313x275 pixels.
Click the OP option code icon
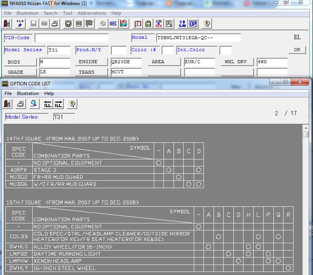[193, 24]
